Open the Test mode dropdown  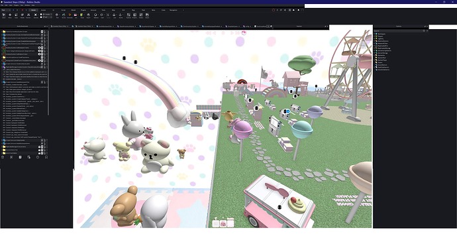pyautogui.click(x=6, y=10)
